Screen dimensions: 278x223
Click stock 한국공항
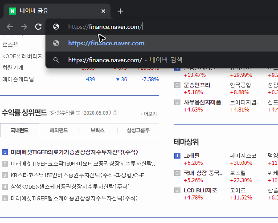(x=241, y=85)
